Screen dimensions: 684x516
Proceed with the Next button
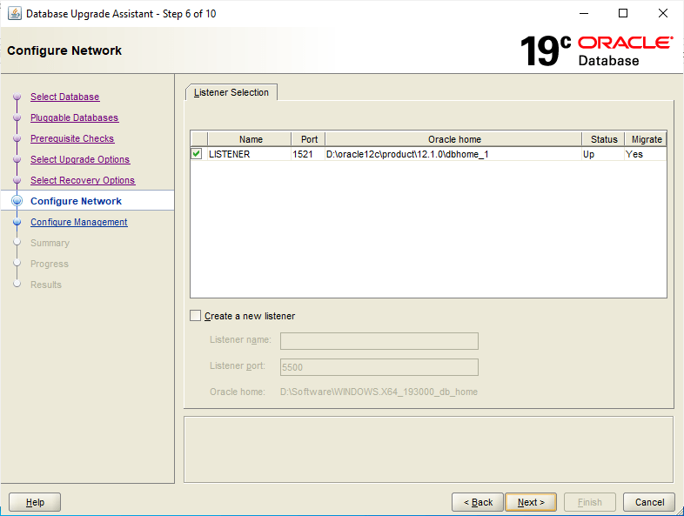click(x=531, y=502)
